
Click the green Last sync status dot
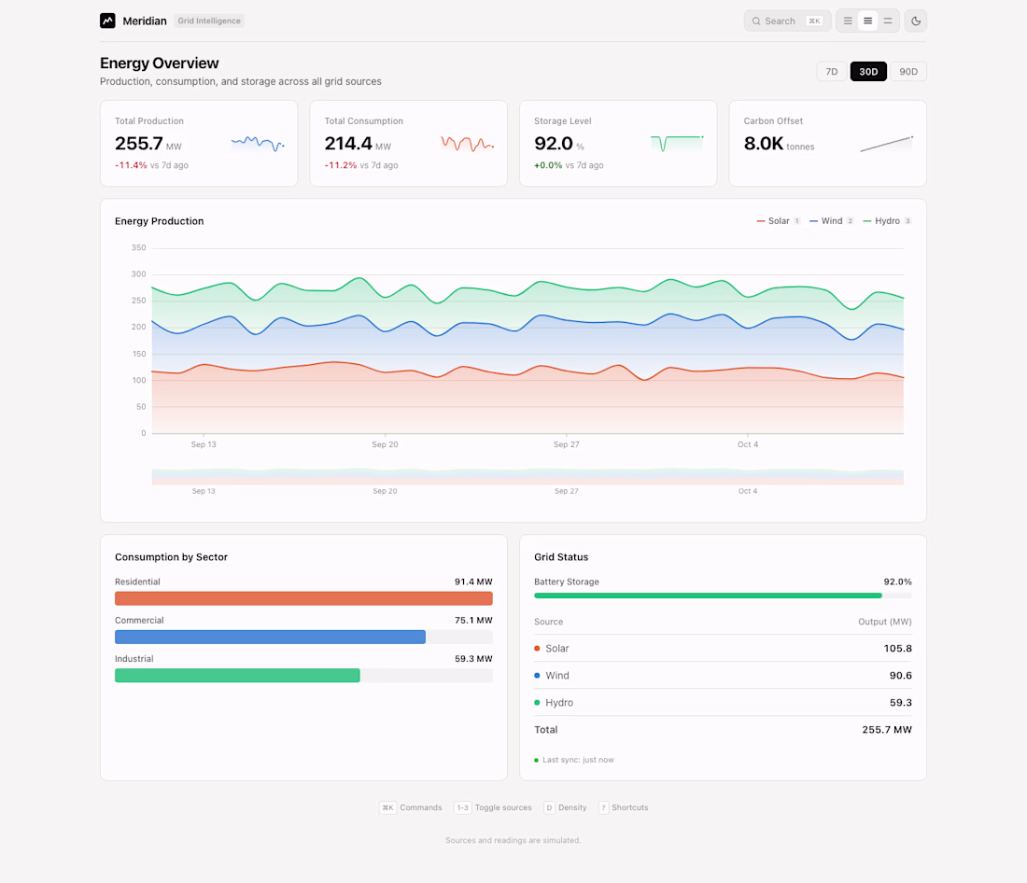(x=537, y=761)
